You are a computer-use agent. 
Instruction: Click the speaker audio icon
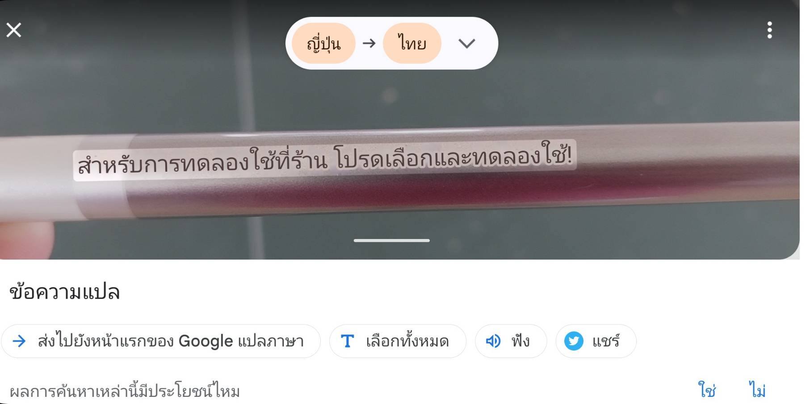click(493, 341)
